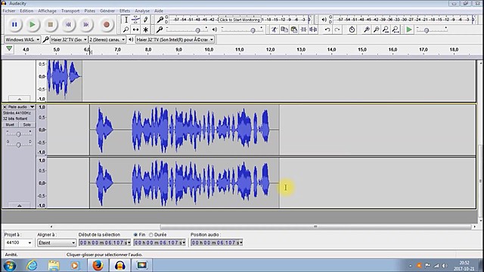484x272 pixels.
Task: Click the Sync-Lock tracks clock icon
Action: [352, 29]
